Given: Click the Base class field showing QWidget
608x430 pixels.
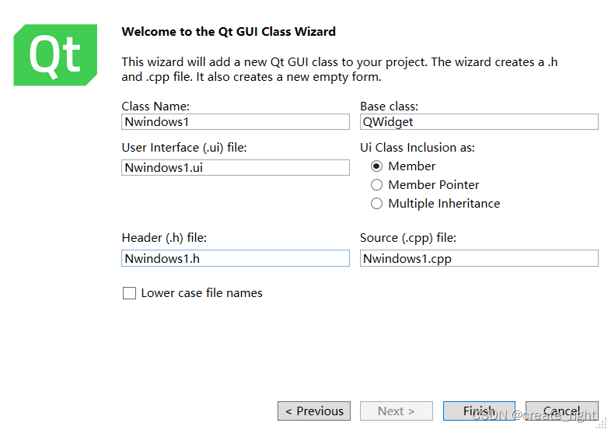Looking at the screenshot, I should click(479, 122).
